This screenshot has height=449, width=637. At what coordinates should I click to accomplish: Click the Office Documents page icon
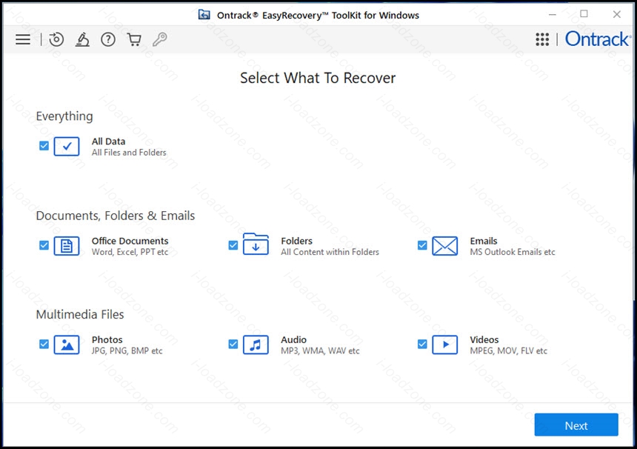(x=67, y=246)
